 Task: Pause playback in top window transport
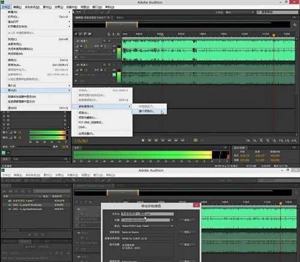[156, 140]
